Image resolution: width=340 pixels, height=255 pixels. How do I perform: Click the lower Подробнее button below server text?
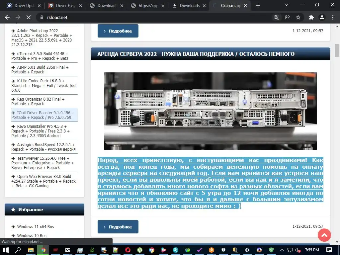tap(118, 227)
